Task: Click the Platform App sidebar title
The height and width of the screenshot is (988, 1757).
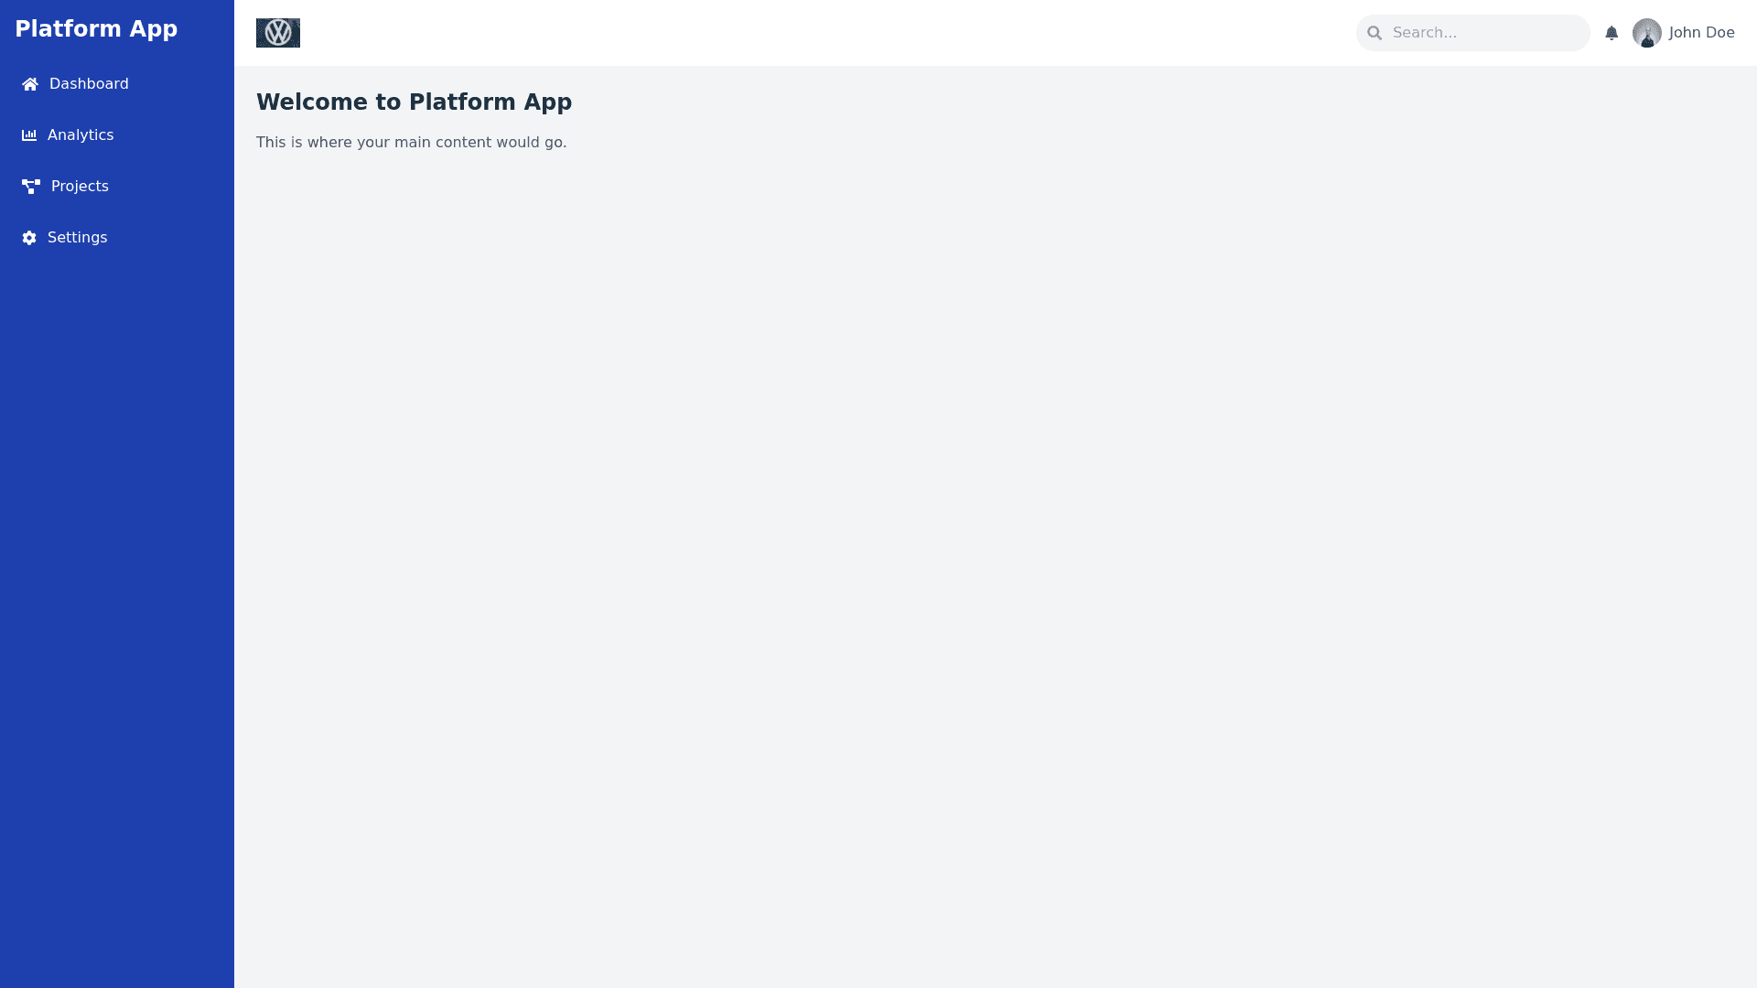Action: [x=96, y=29]
